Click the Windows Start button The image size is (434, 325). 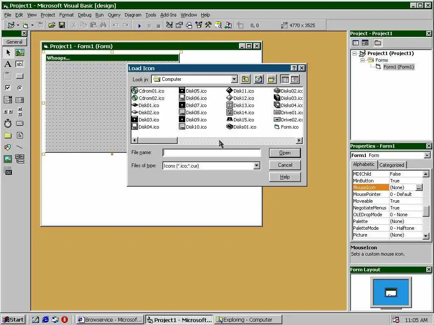click(x=13, y=320)
